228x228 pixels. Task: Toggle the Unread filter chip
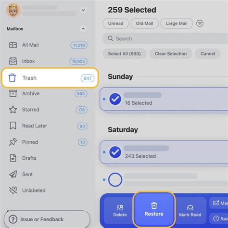115,24
